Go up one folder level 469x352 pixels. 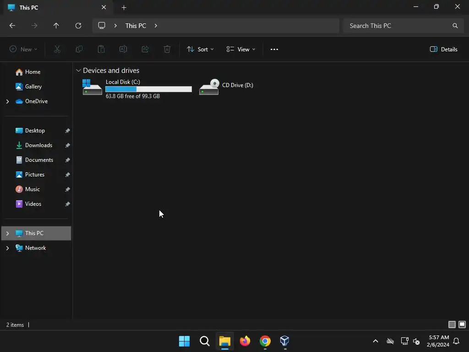pos(56,26)
